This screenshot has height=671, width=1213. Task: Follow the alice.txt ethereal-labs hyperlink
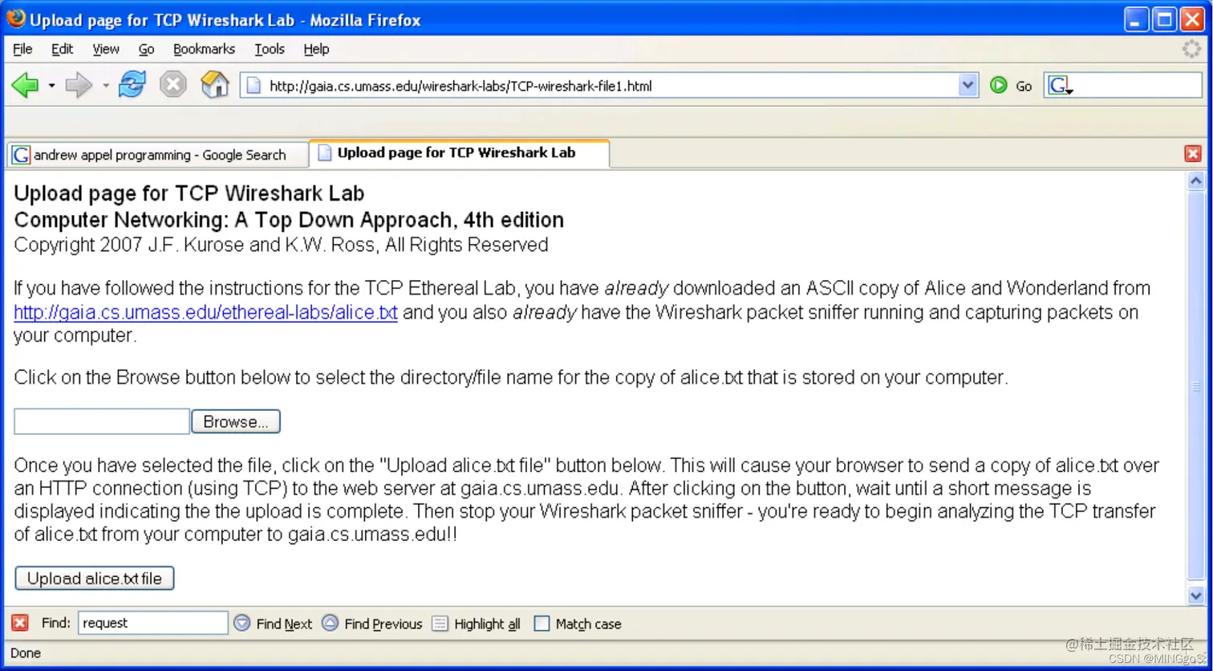pyautogui.click(x=205, y=312)
